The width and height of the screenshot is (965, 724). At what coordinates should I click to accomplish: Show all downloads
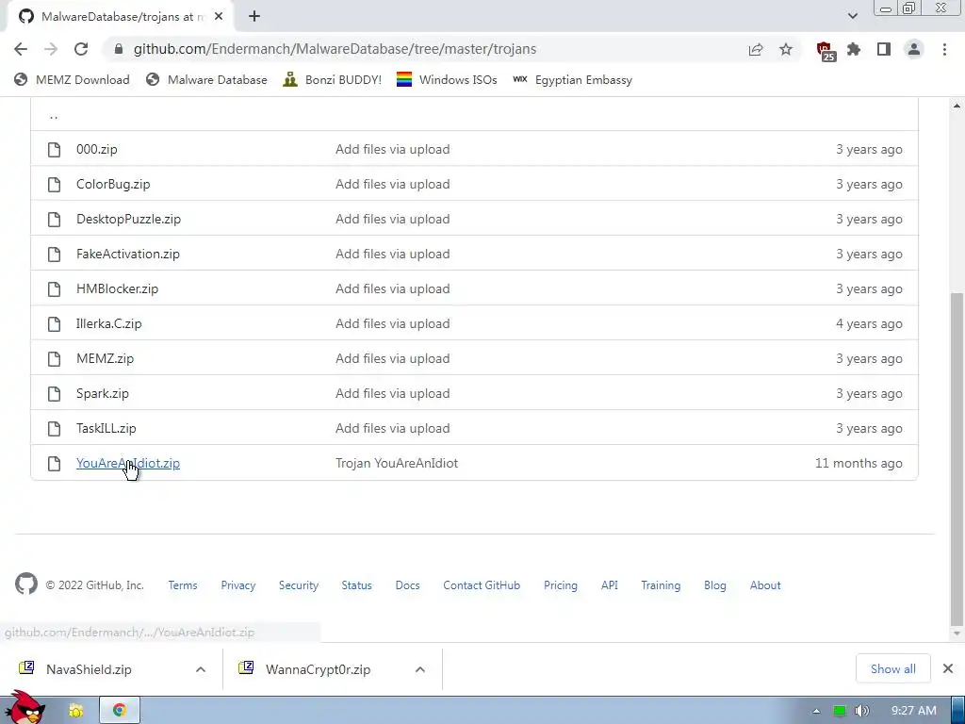click(893, 668)
